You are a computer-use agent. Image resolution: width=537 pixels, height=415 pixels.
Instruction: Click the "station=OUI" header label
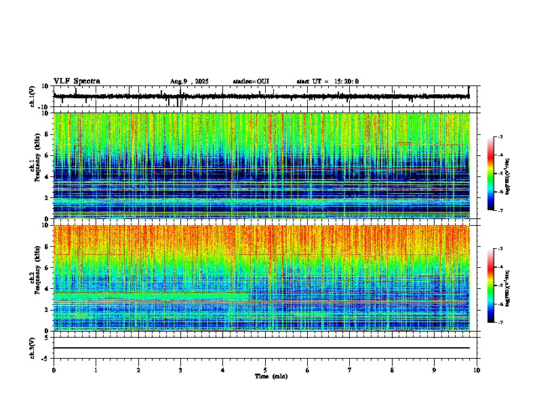pos(251,81)
